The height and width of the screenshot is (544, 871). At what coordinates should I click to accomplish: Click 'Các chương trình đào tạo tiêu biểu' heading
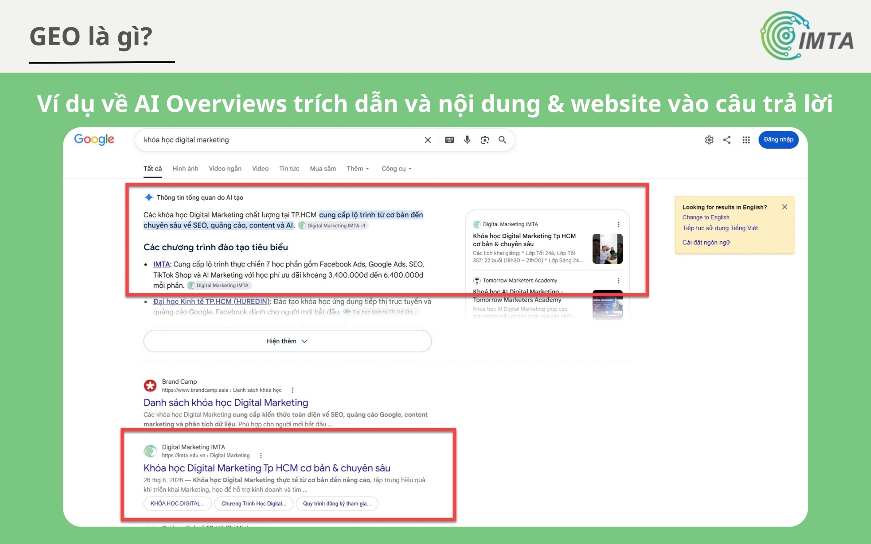[216, 247]
